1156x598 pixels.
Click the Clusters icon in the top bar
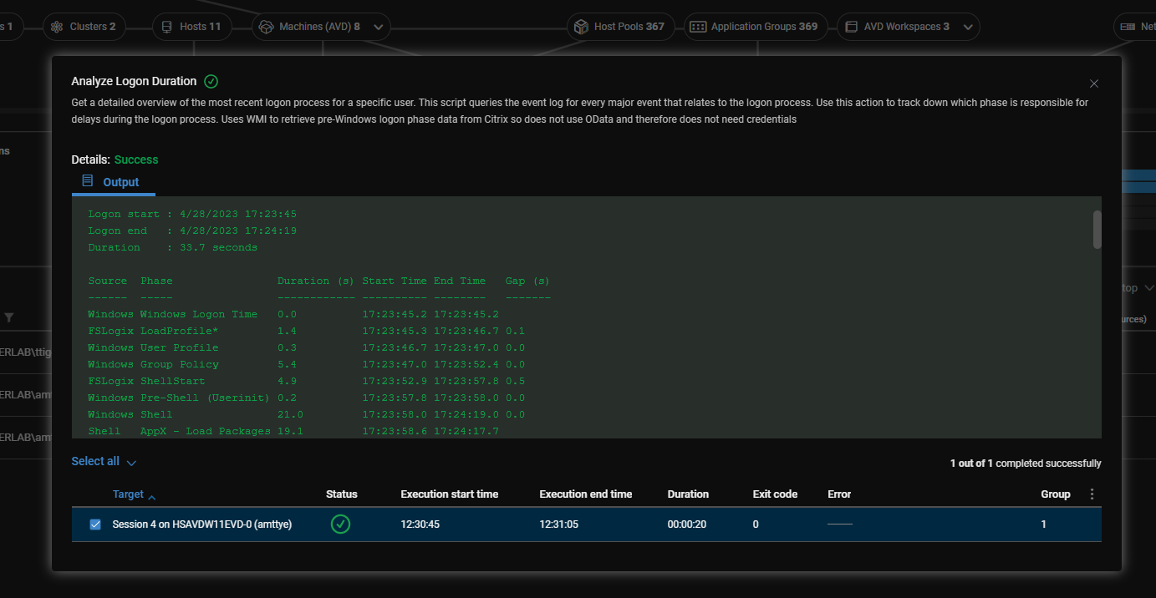click(57, 26)
